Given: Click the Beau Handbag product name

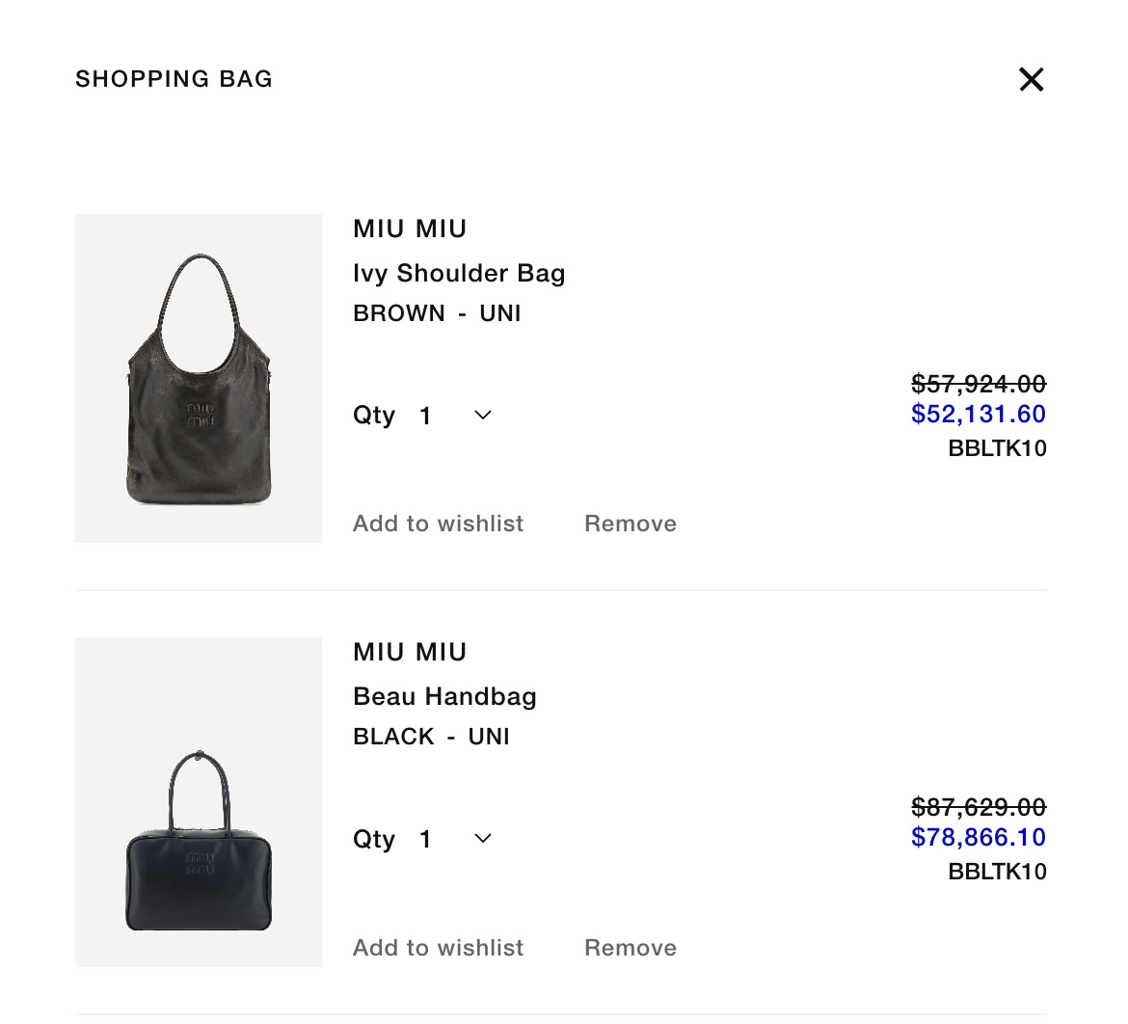Looking at the screenshot, I should pyautogui.click(x=444, y=696).
